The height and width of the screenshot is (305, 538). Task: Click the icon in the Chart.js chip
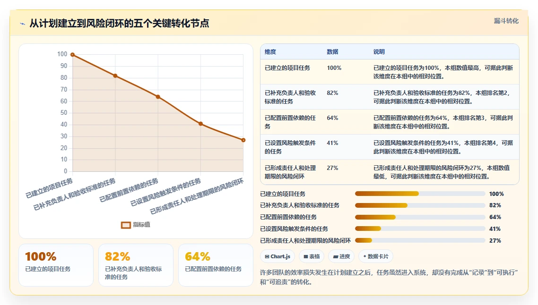(267, 256)
